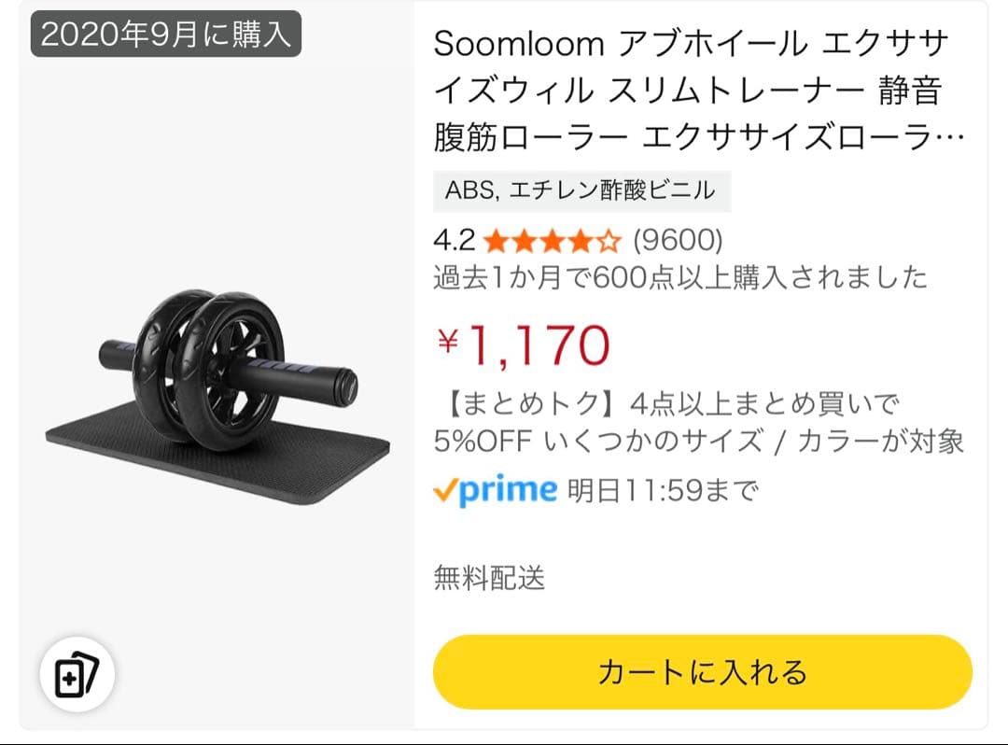Viewport: 1008px width, 745px height.
Task: Click the fourth star in the rating
Action: 581,241
